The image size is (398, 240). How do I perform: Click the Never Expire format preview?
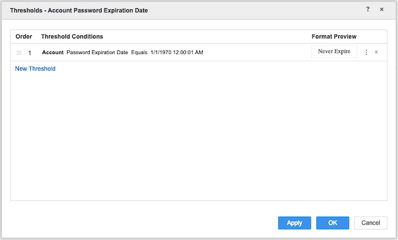(x=334, y=52)
